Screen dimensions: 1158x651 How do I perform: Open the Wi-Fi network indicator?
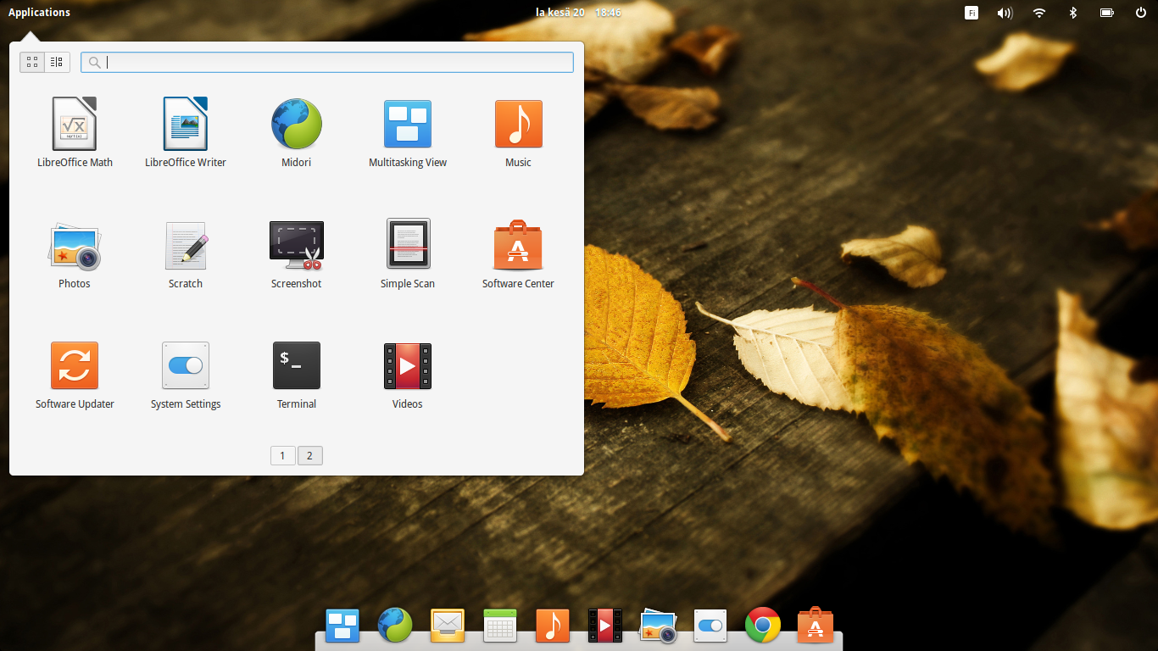pos(1039,13)
